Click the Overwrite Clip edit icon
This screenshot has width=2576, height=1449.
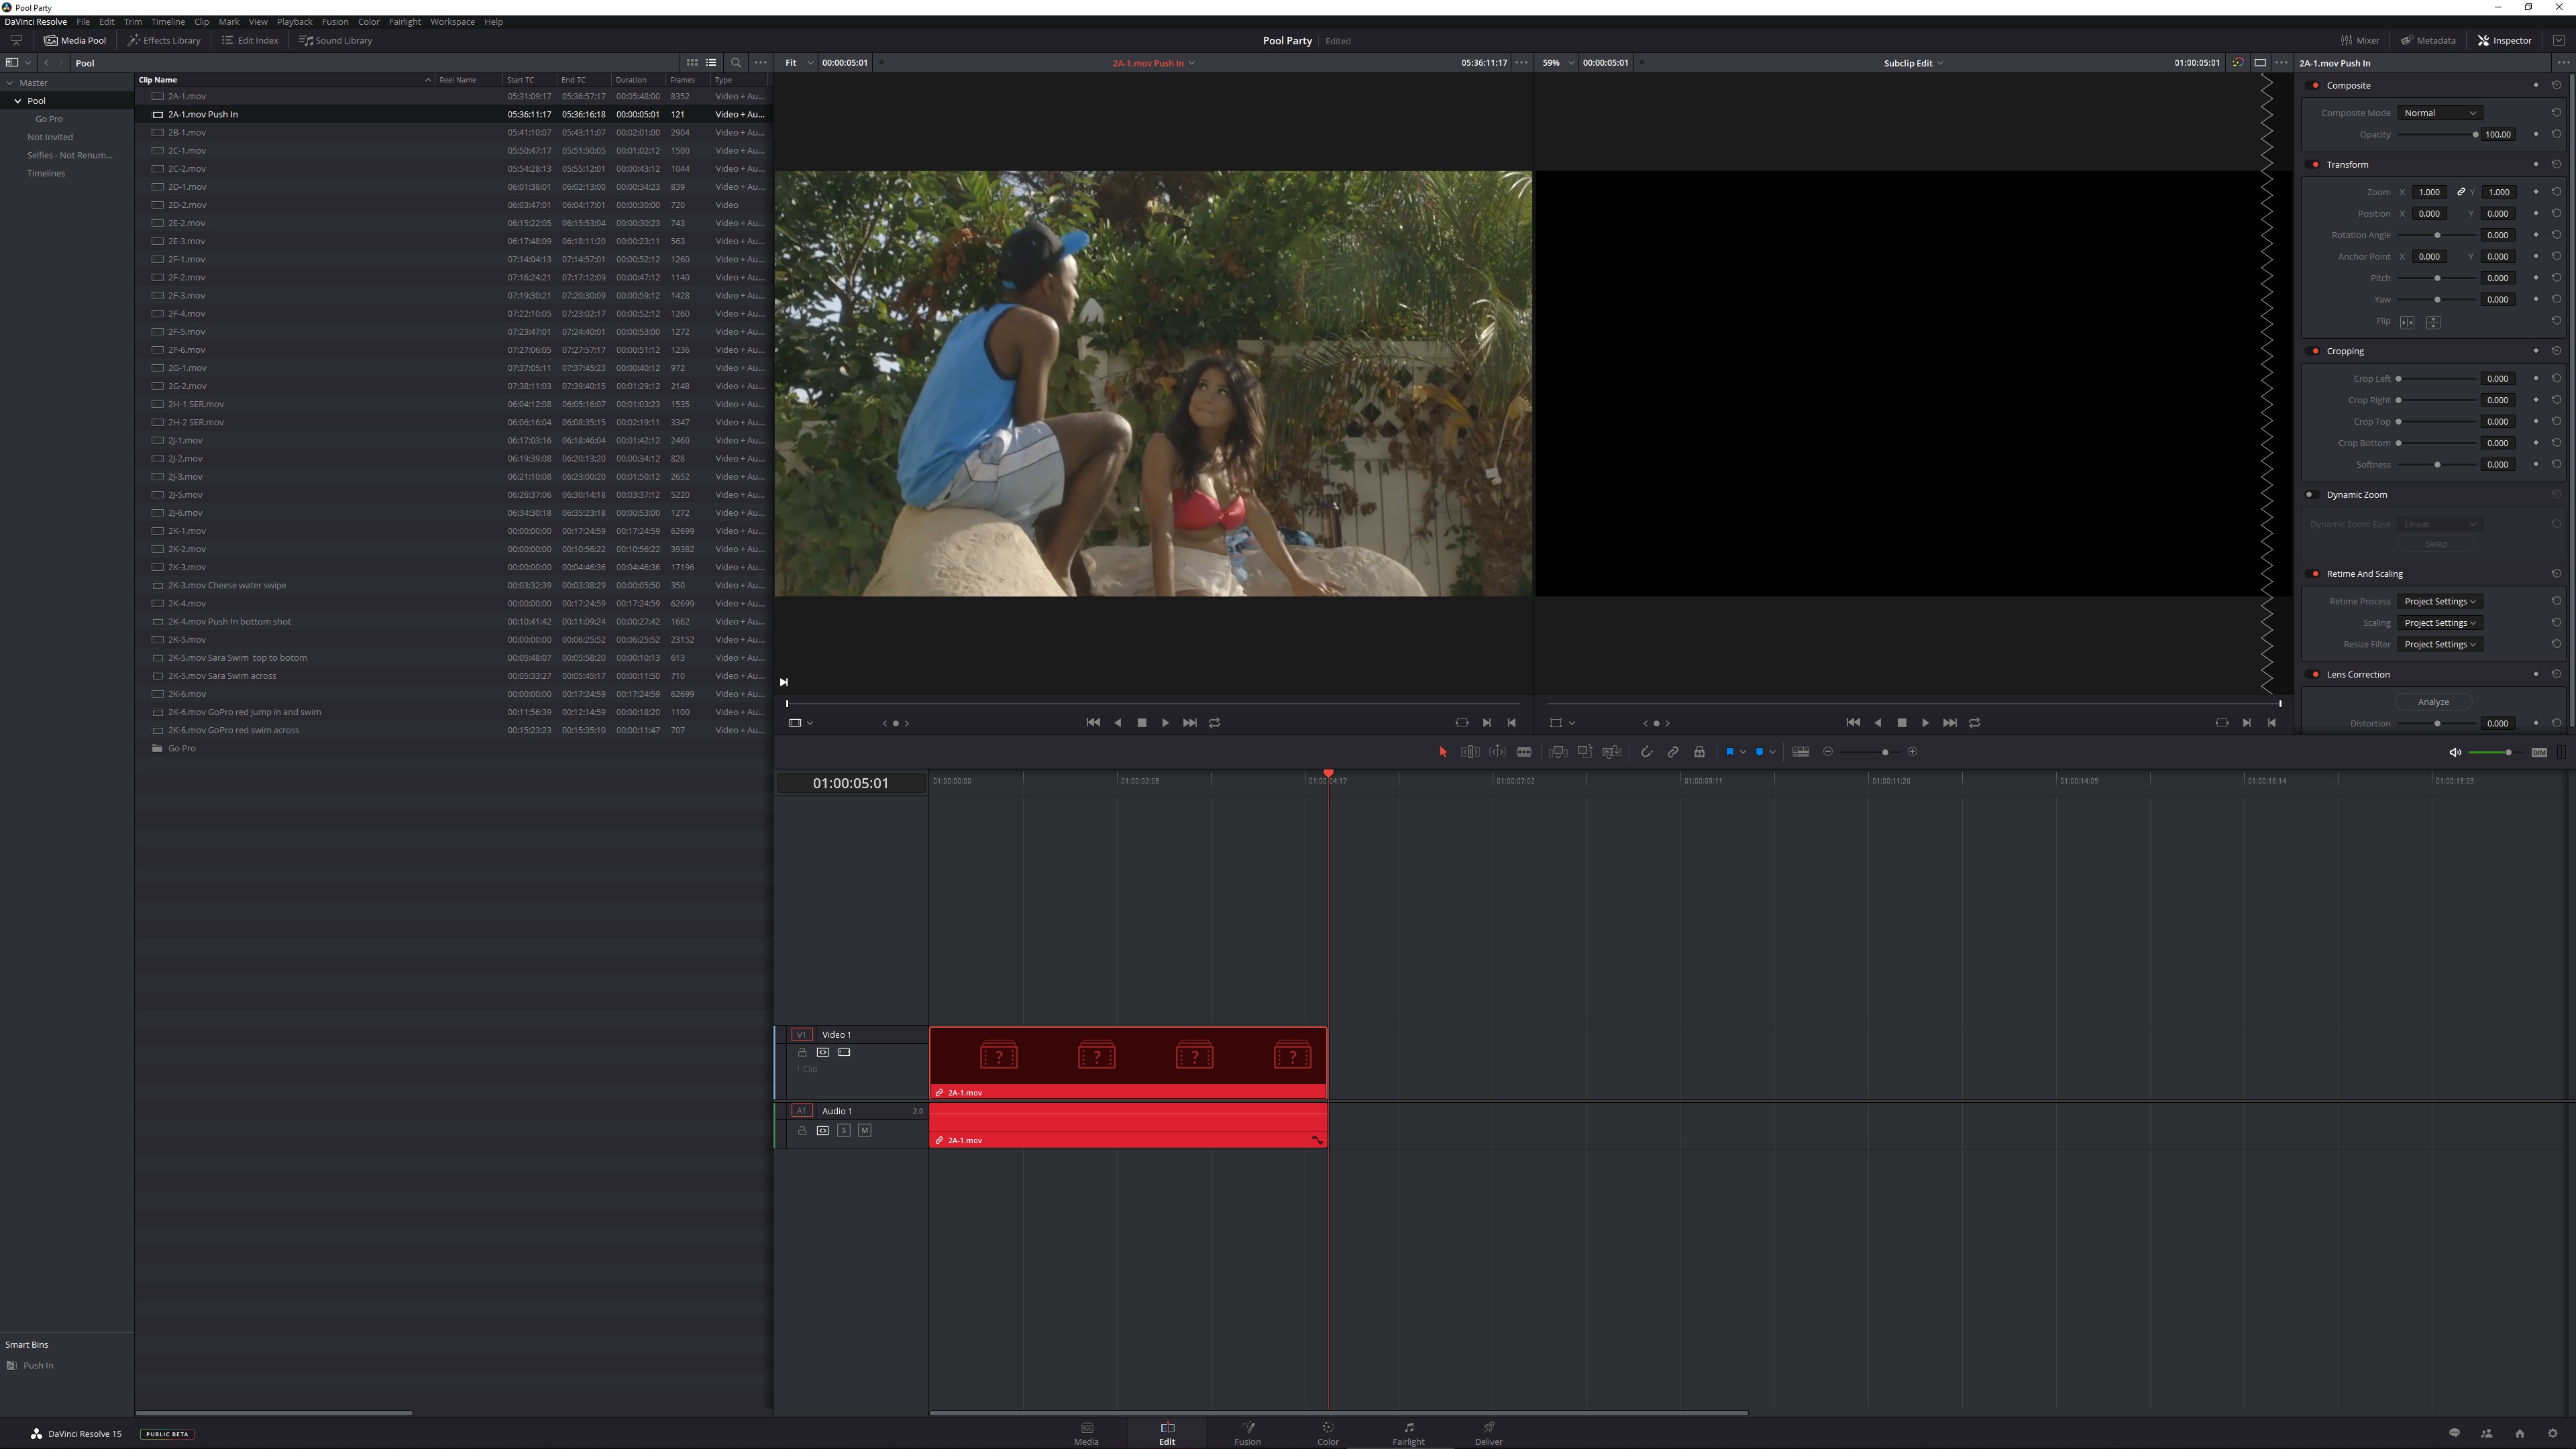coord(1585,752)
